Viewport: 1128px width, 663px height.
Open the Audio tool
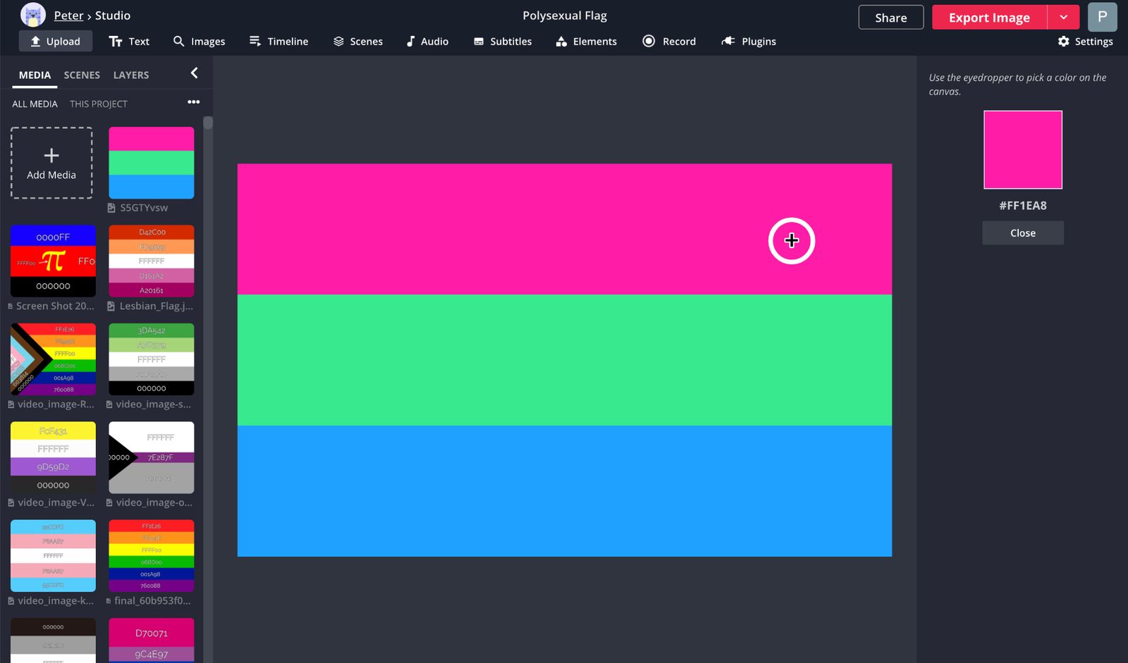click(x=427, y=42)
